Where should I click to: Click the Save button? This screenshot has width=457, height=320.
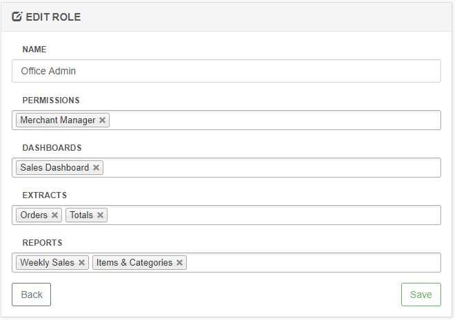coord(421,295)
